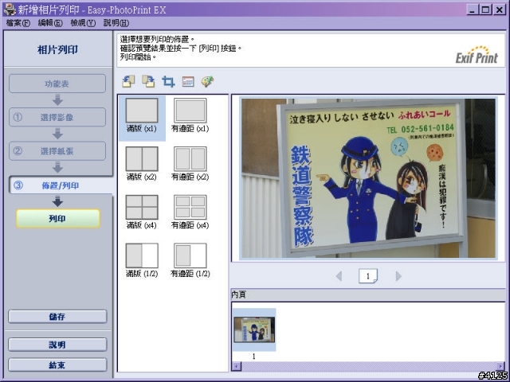The width and height of the screenshot is (510, 382).
Task: Rotate the image left with the toolbar icon
Action: (128, 81)
